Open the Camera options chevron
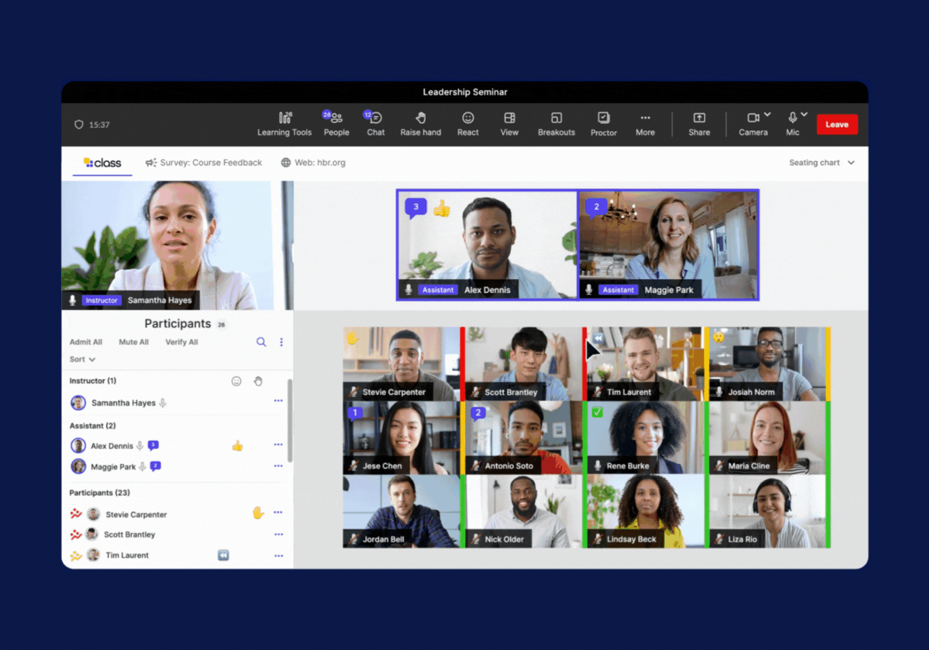Screen dimensions: 929x650 [768, 114]
